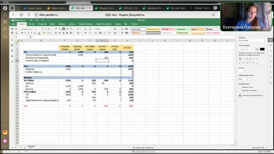Image resolution: width=274 pixels, height=154 pixels.
Task: Open the border style dropdown
Action: (245, 49)
